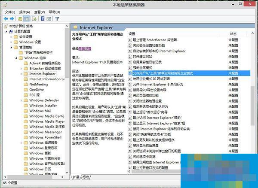Select the ActiveX 安装程序服务 folder
This screenshot has height=188, width=258.
[x=45, y=63]
